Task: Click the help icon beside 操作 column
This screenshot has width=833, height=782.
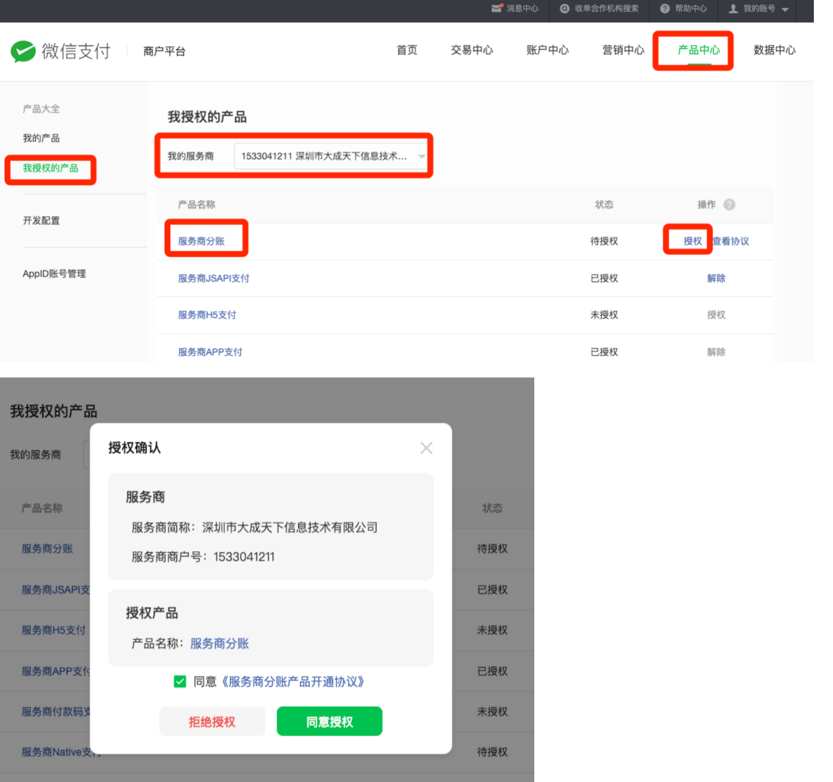Action: click(729, 205)
